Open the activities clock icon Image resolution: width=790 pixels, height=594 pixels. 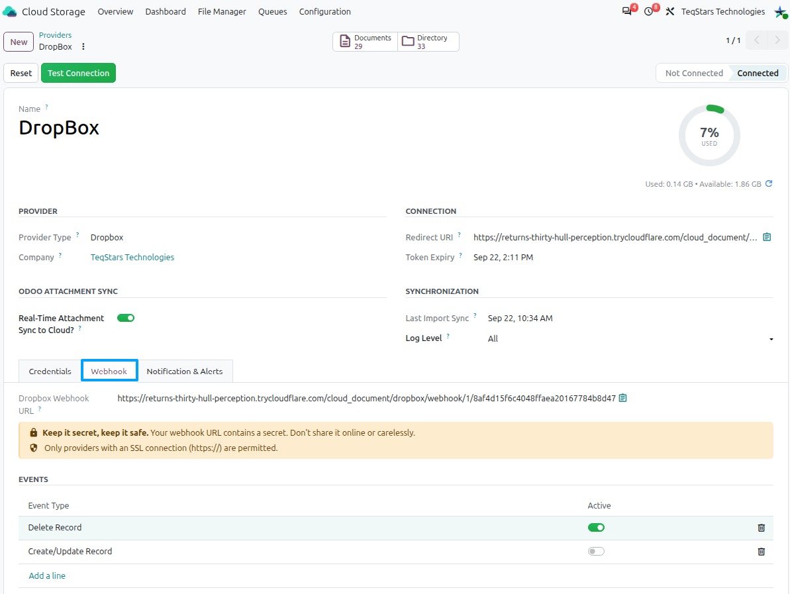tap(648, 11)
